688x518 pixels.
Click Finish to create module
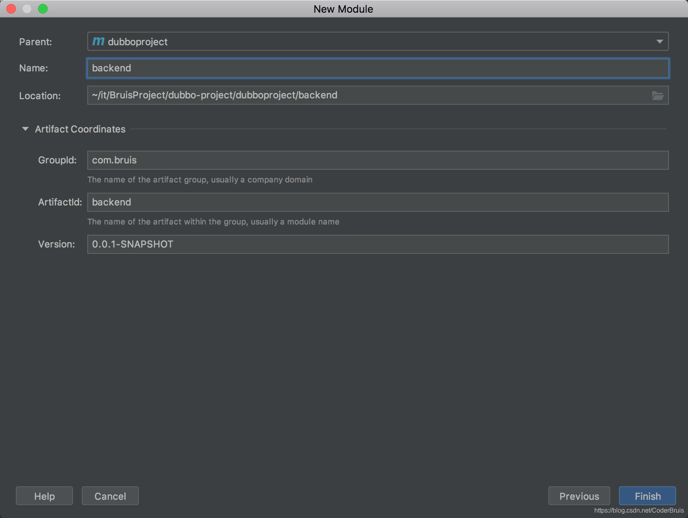[x=648, y=496]
